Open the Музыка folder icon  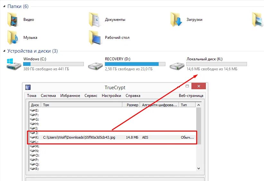pos(13,38)
